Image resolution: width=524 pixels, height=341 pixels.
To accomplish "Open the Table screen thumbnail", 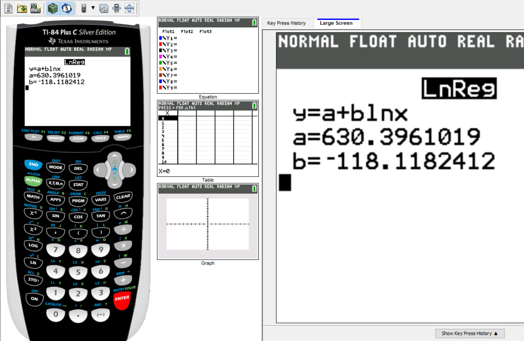I will click(x=208, y=138).
